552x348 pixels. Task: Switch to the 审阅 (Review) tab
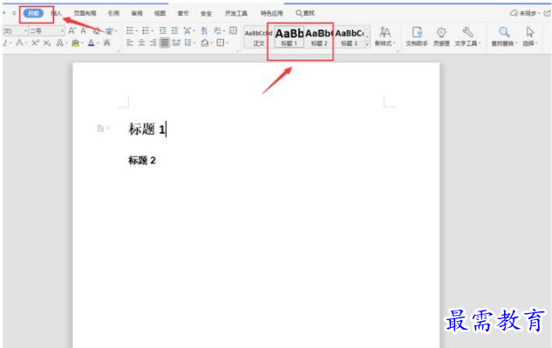point(137,13)
